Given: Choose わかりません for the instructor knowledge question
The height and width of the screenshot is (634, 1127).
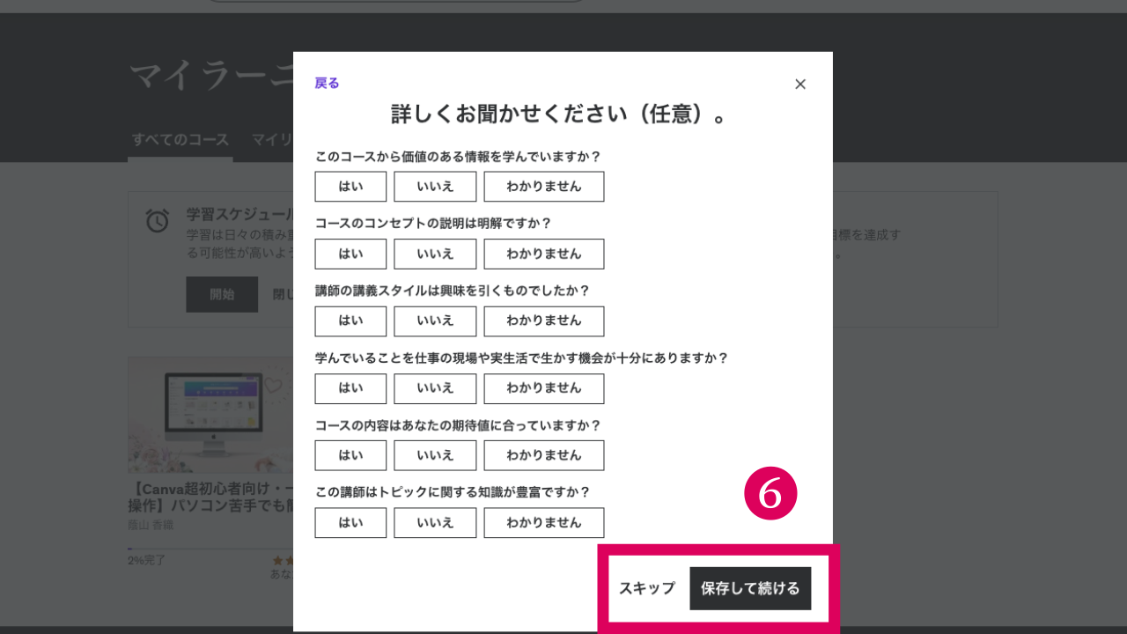Looking at the screenshot, I should (x=543, y=522).
